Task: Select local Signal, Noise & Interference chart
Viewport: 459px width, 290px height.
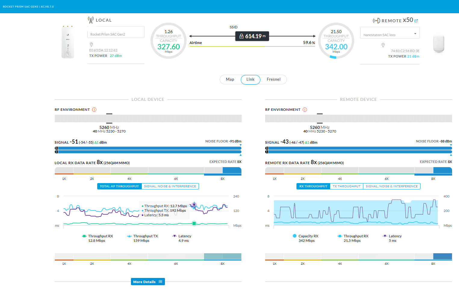Action: [170, 186]
